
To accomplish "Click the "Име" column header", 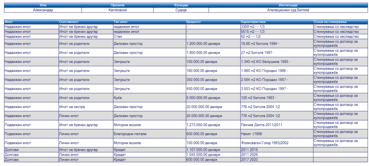I will point(43,5).
